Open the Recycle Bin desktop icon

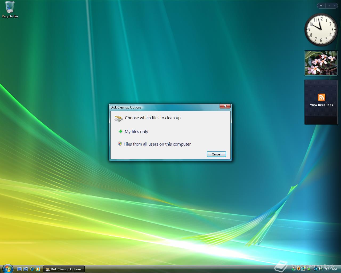[10, 10]
